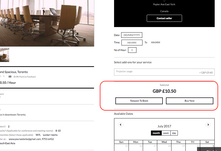Viewport: 221px width, 151px height.
Task: Click the star rating icons
Action: pos(3,76)
